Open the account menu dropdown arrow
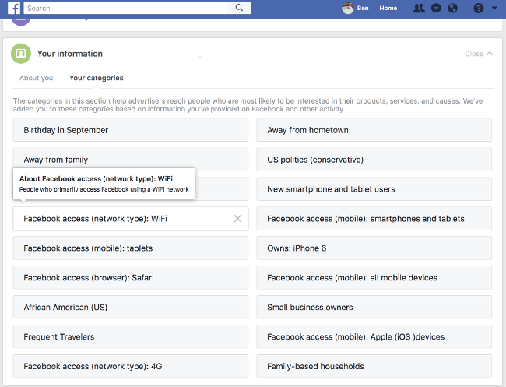 [x=494, y=9]
